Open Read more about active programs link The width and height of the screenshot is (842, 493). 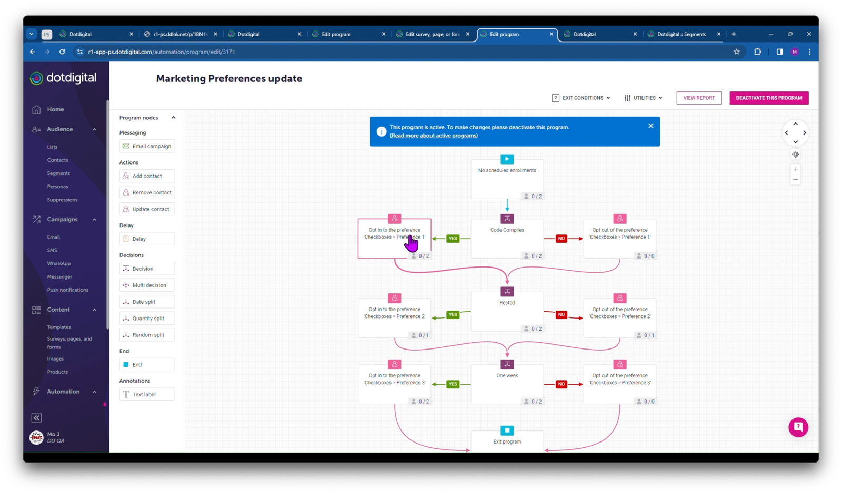[x=434, y=136]
